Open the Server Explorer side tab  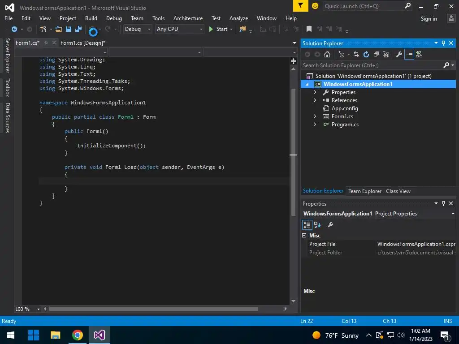click(7, 56)
